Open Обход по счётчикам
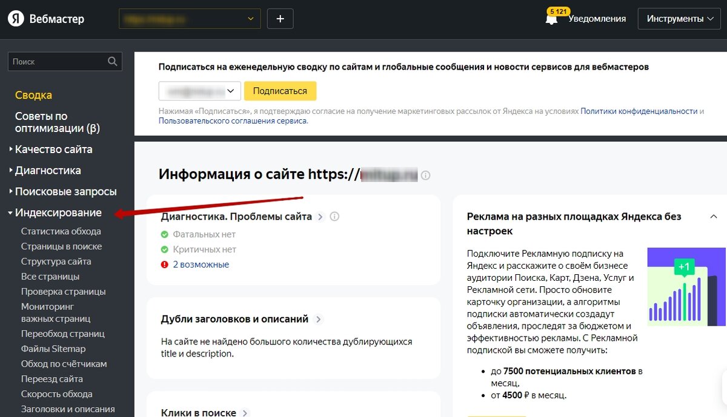The width and height of the screenshot is (727, 417). (64, 364)
